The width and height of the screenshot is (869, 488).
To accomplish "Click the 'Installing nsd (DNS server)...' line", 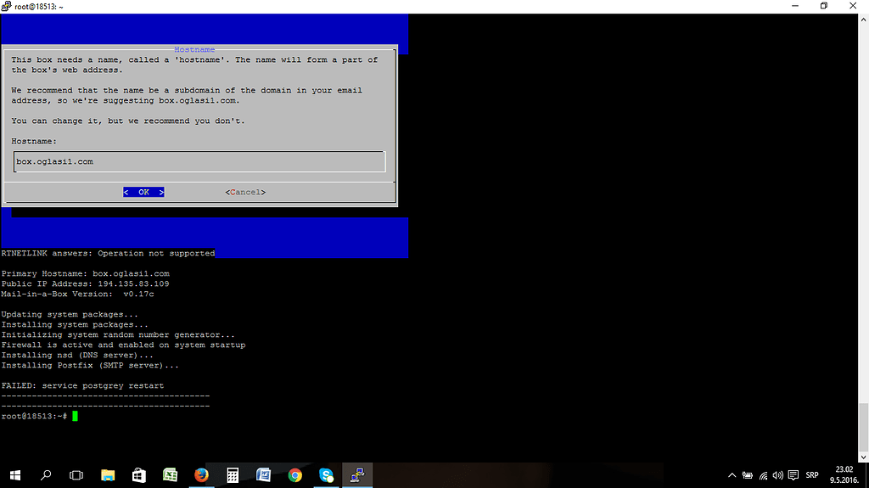I will click(77, 355).
